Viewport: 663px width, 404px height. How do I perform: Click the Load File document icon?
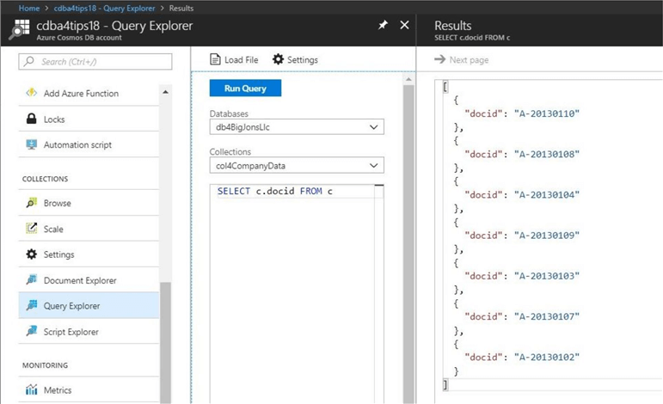point(215,59)
